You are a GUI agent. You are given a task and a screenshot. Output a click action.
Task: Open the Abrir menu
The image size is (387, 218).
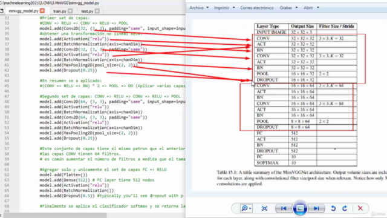pyautogui.click(x=308, y=8)
